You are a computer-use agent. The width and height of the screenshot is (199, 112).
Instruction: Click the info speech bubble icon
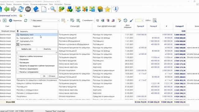click(115, 9)
